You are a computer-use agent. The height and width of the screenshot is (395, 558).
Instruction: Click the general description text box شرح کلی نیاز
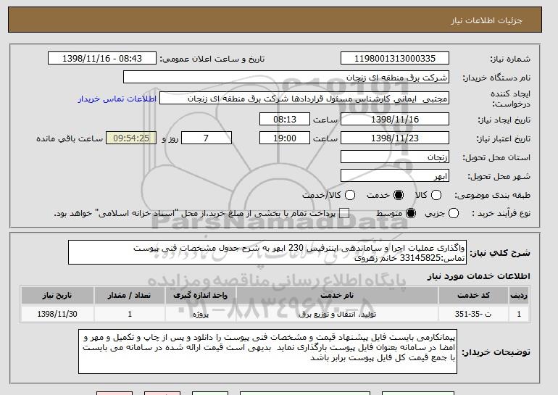click(267, 253)
